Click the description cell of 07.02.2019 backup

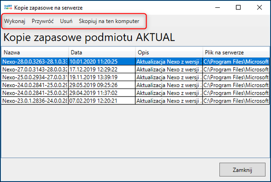(x=169, y=101)
